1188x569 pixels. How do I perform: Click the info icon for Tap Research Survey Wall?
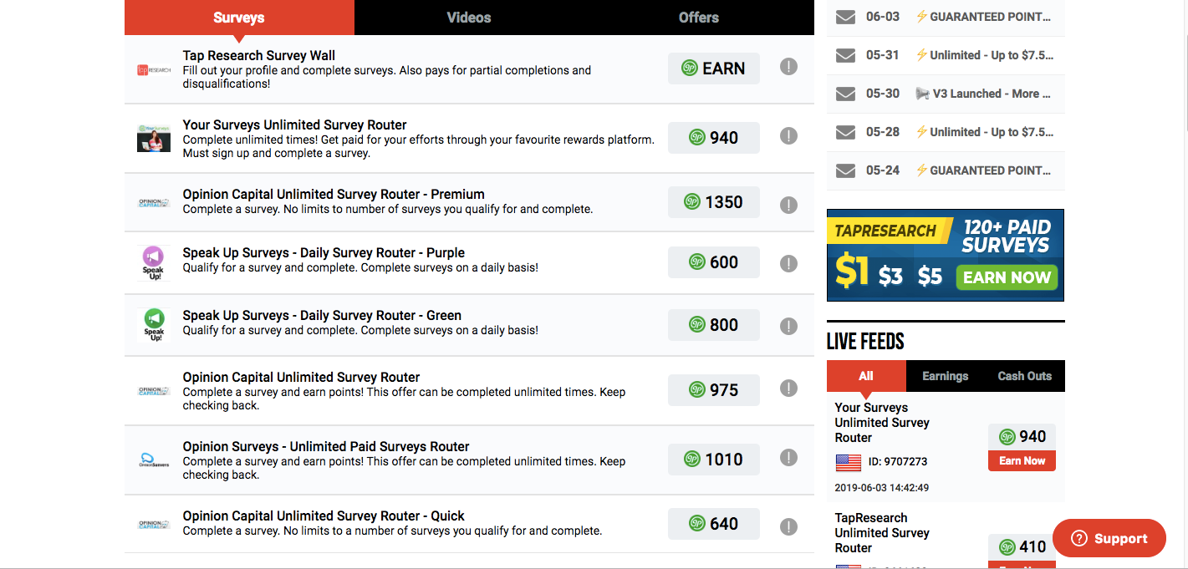click(x=788, y=67)
